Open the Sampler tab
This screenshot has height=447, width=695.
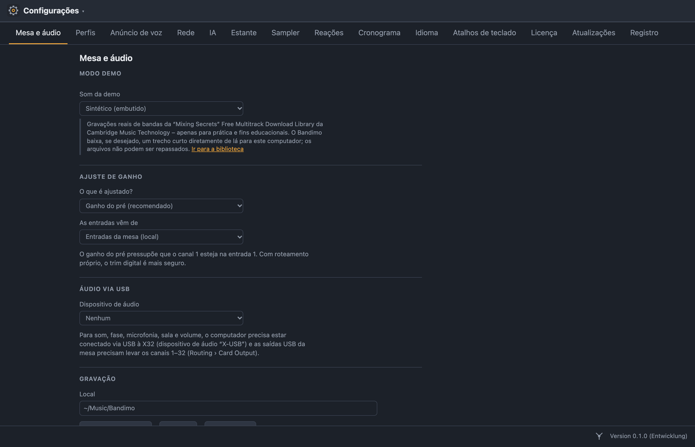pos(285,33)
